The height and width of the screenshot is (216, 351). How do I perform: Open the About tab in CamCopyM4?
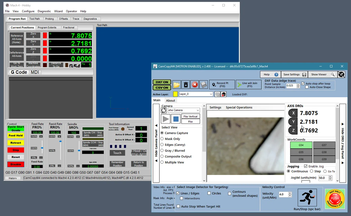(x=170, y=100)
